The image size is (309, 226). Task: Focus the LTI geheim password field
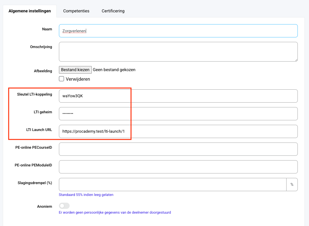pos(178,114)
